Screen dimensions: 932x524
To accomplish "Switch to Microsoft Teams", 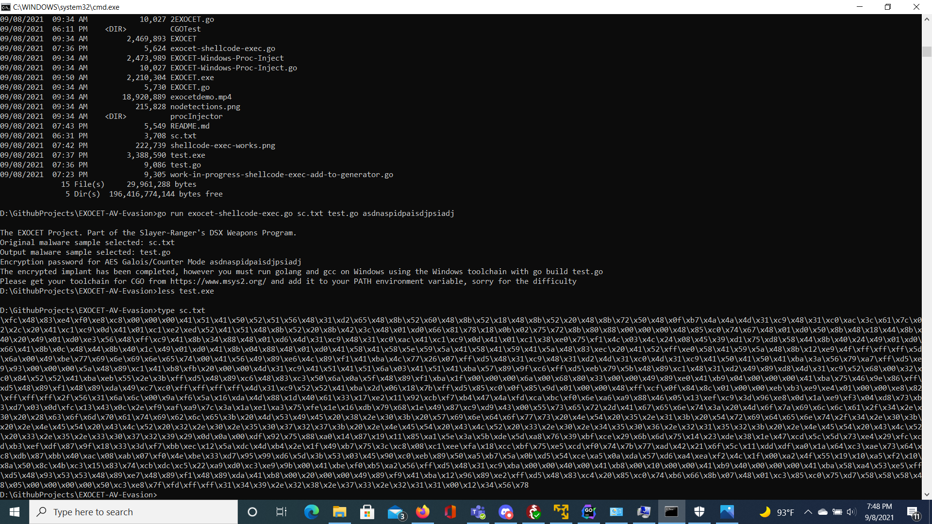I will pos(478,512).
